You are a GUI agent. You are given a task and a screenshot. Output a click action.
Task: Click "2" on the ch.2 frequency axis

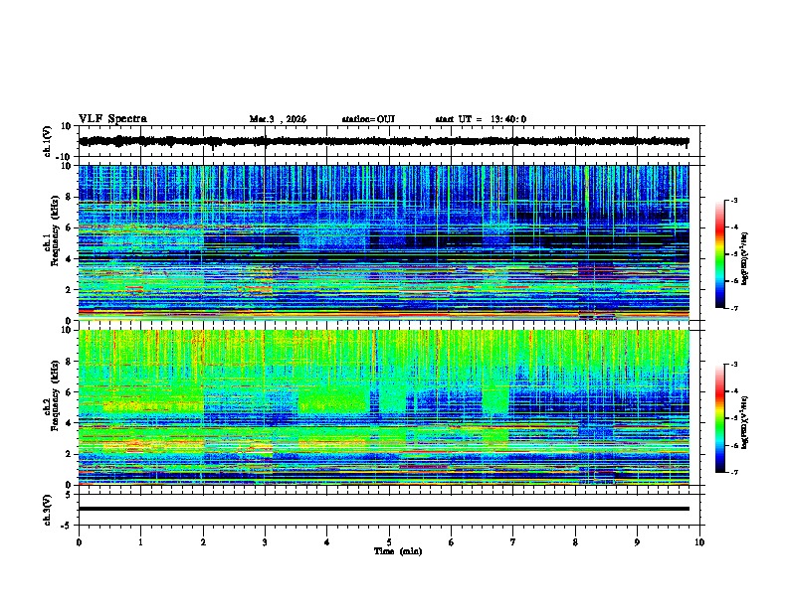(69, 454)
